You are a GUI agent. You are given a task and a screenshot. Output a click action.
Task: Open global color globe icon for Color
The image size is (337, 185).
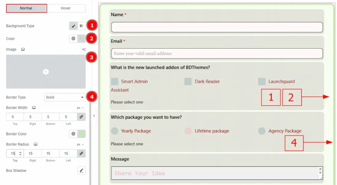click(x=73, y=39)
